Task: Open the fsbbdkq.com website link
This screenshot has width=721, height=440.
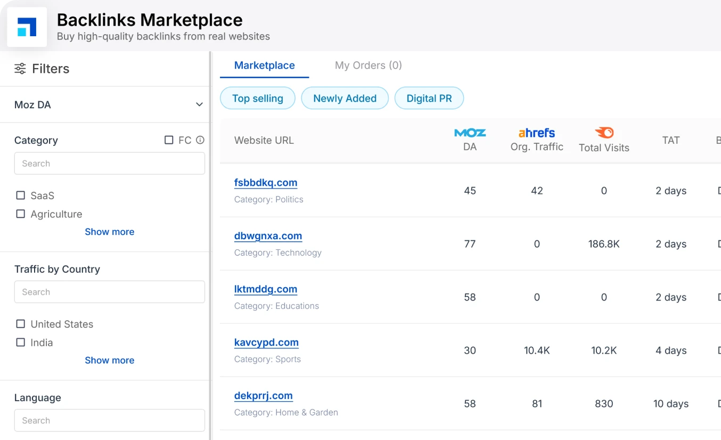Action: pyautogui.click(x=266, y=183)
